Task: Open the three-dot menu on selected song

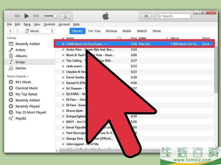Action: (x=106, y=44)
